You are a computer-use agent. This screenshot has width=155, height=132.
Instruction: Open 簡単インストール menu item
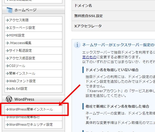[x=33, y=73]
